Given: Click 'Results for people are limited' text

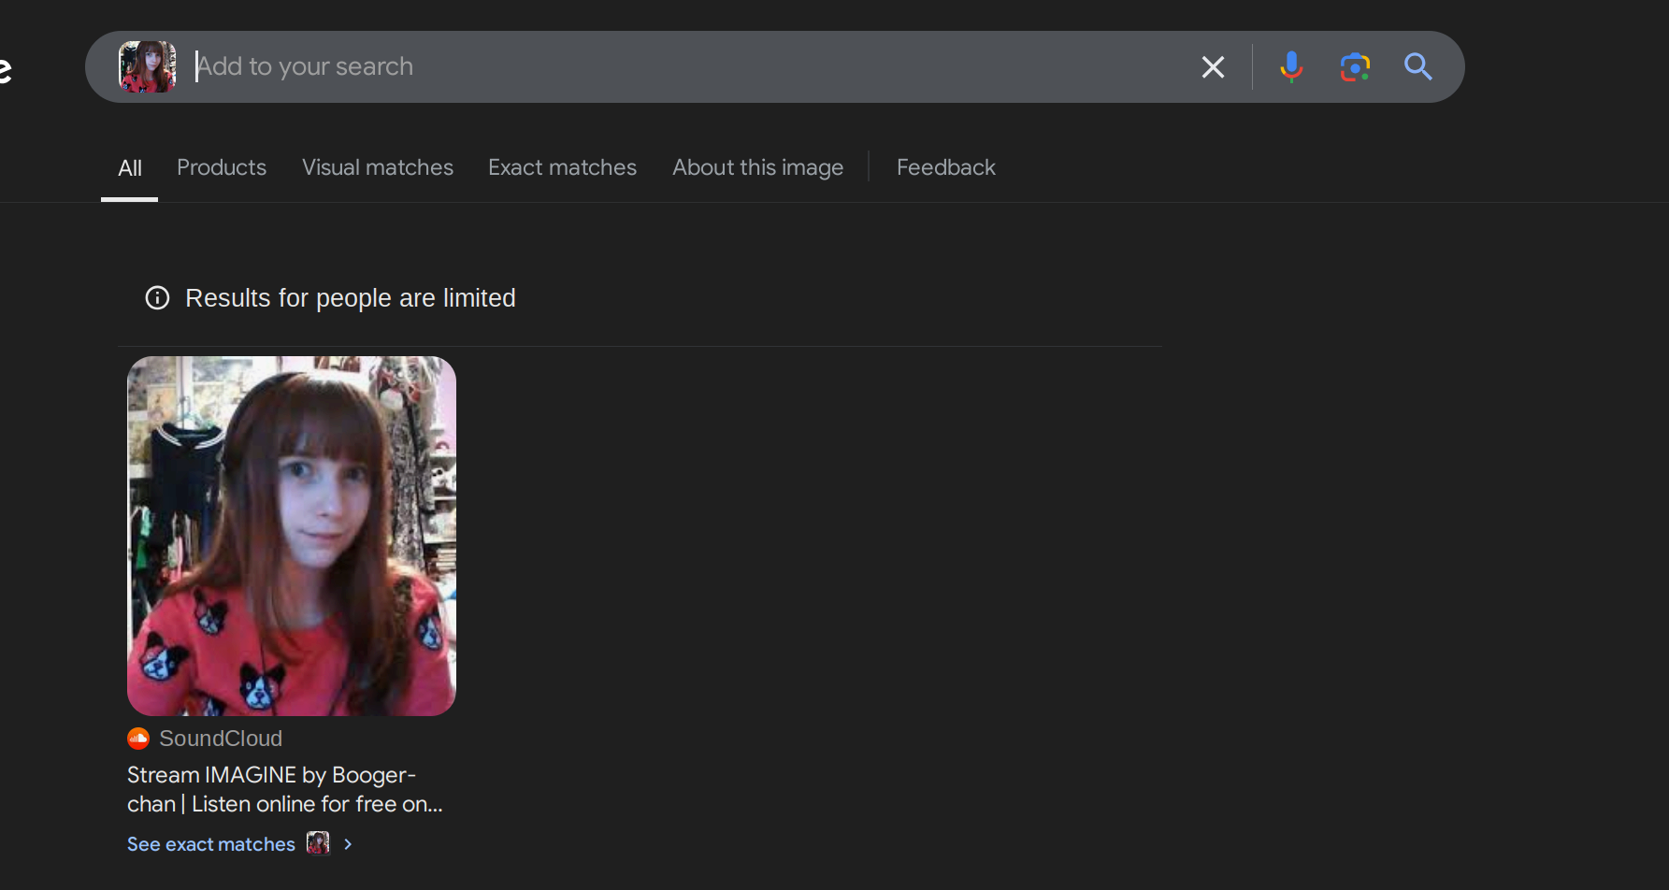Looking at the screenshot, I should tap(351, 298).
